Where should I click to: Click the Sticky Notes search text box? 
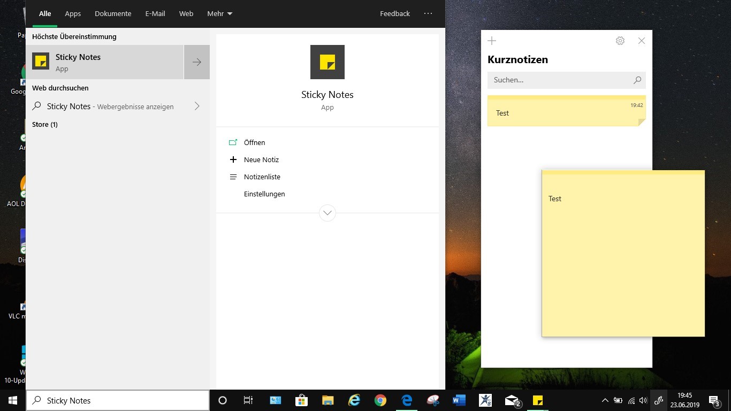click(118, 400)
